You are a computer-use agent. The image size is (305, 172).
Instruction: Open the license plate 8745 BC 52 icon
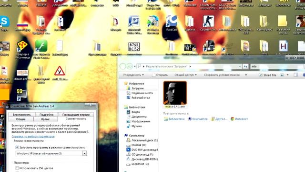134,47
